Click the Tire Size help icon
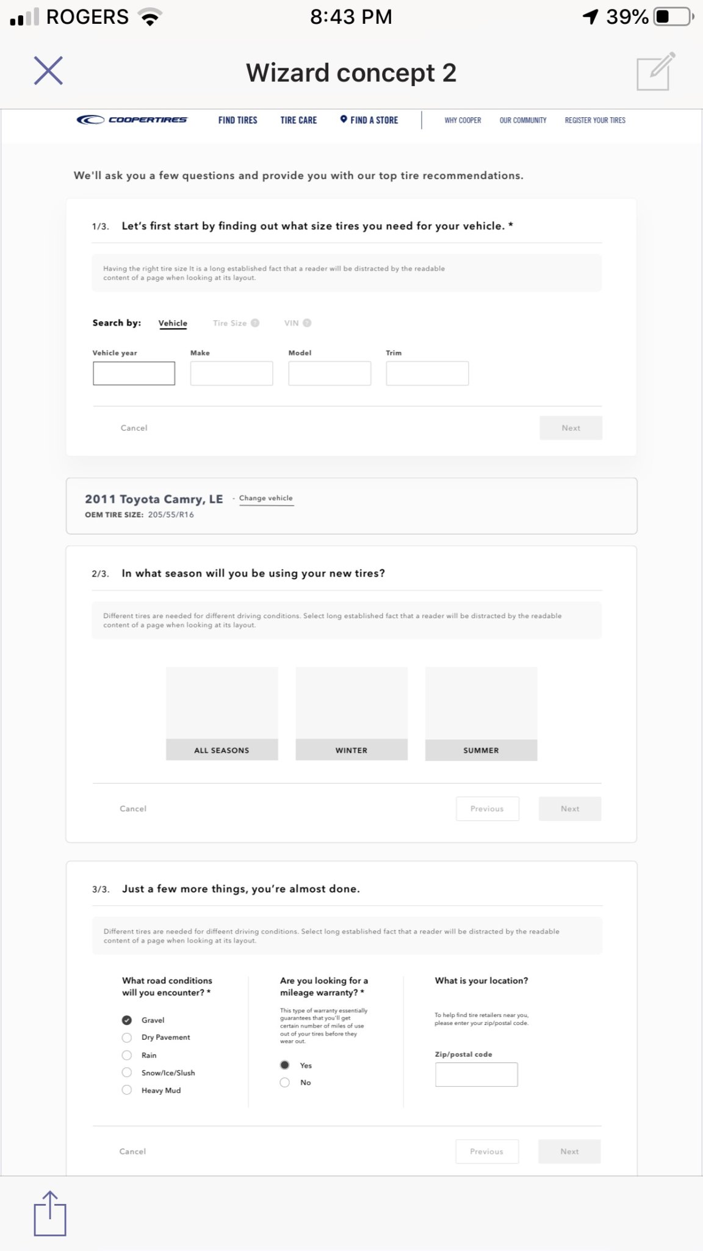The width and height of the screenshot is (703, 1251). 255,323
